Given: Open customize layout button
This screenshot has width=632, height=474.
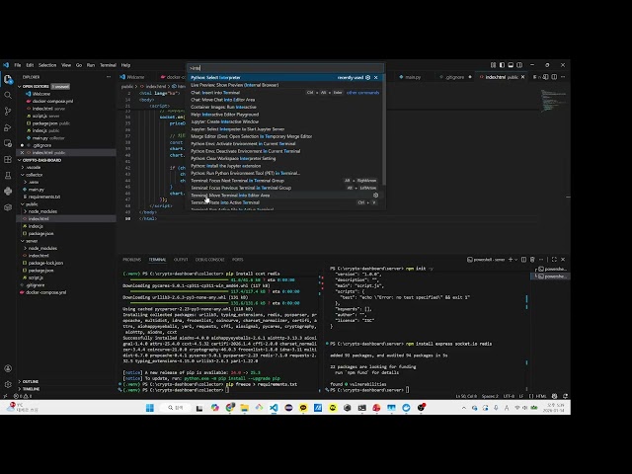Looking at the screenshot, I should point(493,65).
